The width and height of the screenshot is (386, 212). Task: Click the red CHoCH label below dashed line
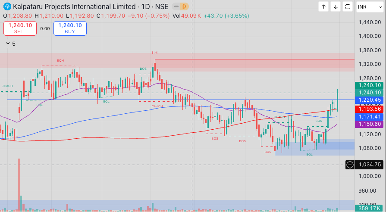[157, 106]
